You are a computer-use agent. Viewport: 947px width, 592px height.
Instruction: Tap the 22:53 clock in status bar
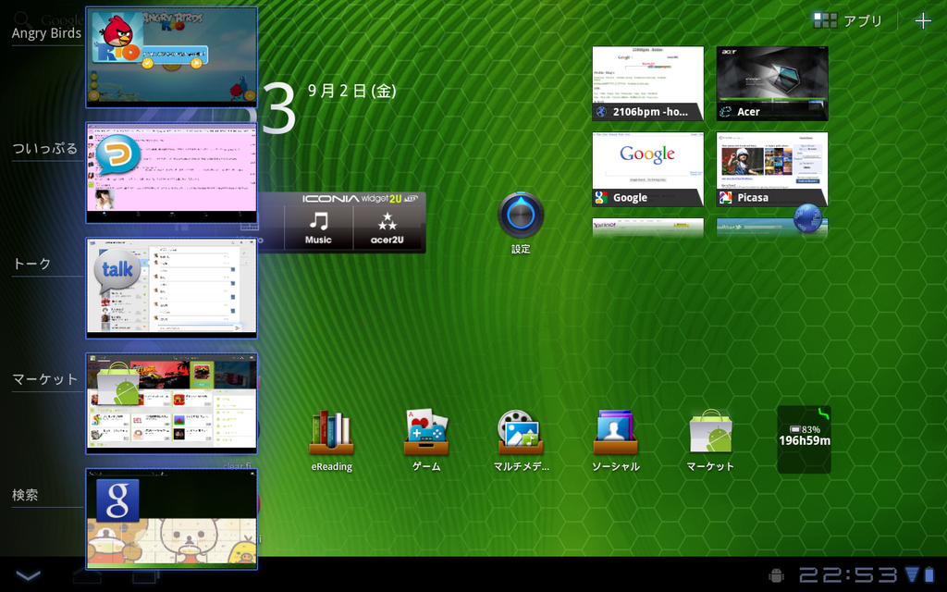pos(849,575)
